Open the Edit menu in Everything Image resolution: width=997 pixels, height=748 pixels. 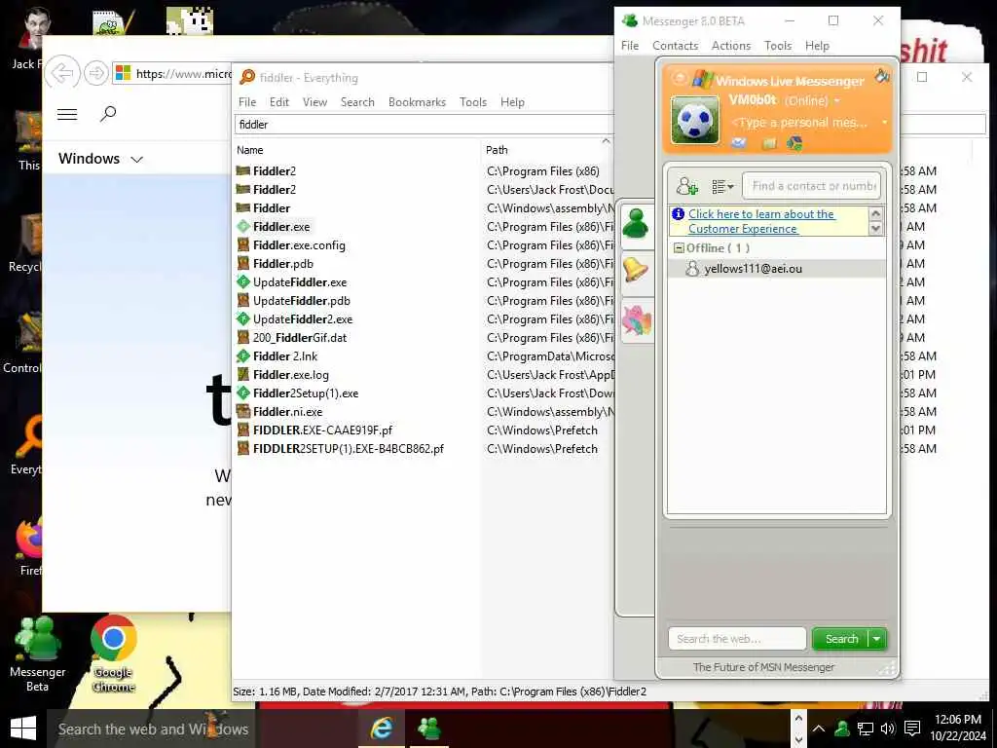(x=279, y=101)
